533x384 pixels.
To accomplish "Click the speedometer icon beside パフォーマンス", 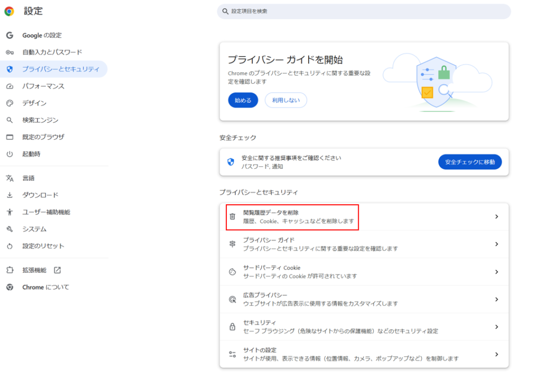I will [x=10, y=86].
